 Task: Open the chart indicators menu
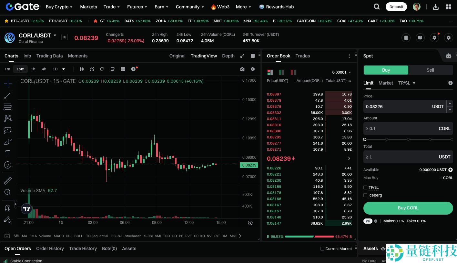[x=92, y=69]
